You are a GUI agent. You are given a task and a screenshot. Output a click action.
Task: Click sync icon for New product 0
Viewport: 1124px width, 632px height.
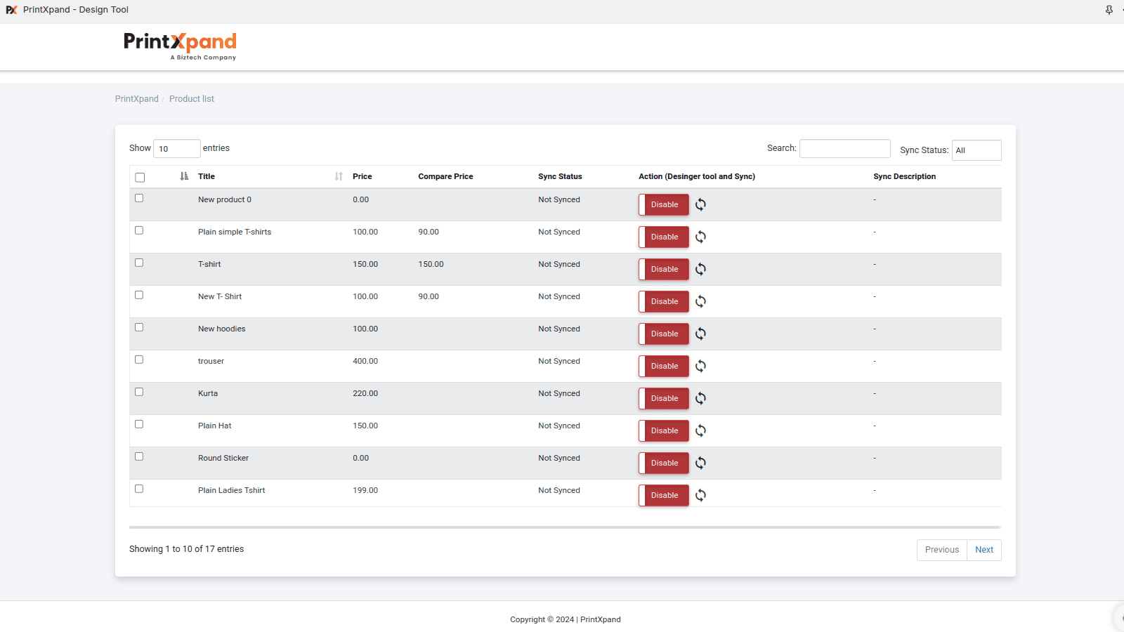click(700, 205)
